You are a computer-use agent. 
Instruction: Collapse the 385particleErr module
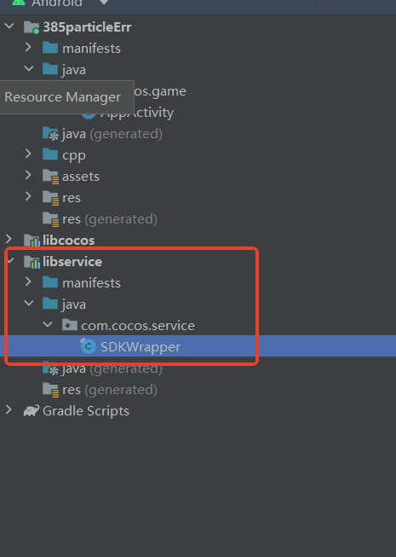click(9, 26)
